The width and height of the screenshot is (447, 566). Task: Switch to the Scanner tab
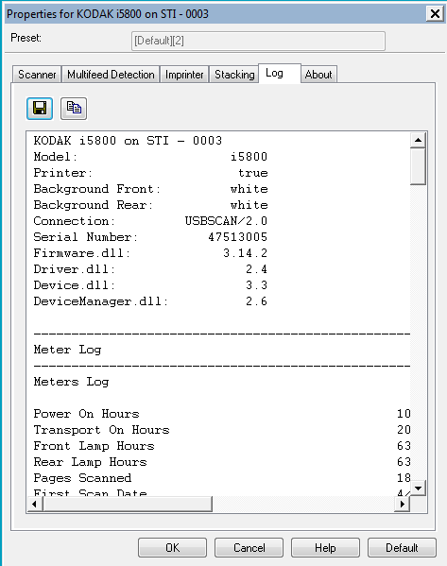point(37,75)
